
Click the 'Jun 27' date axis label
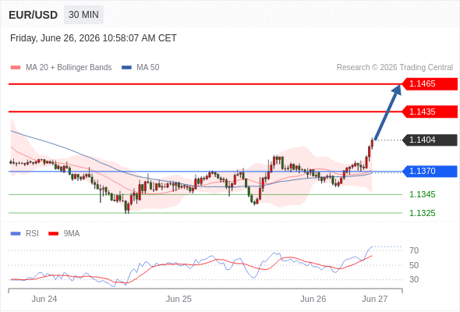(x=375, y=299)
